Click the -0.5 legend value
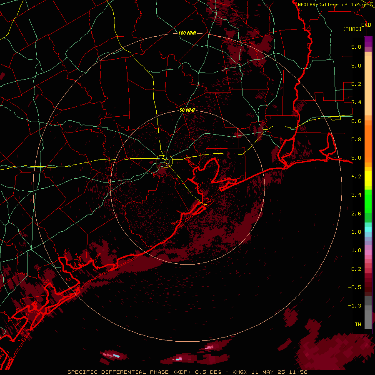This screenshot has height=375, width=375. (355, 287)
